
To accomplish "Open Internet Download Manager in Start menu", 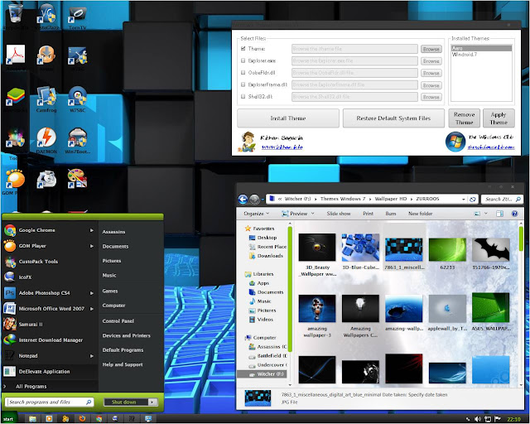I will 51,340.
